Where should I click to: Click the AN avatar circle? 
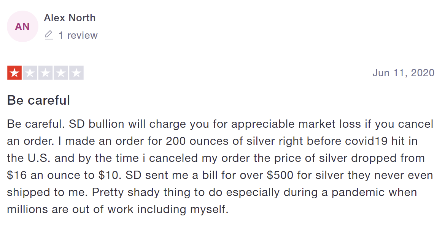pyautogui.click(x=22, y=27)
